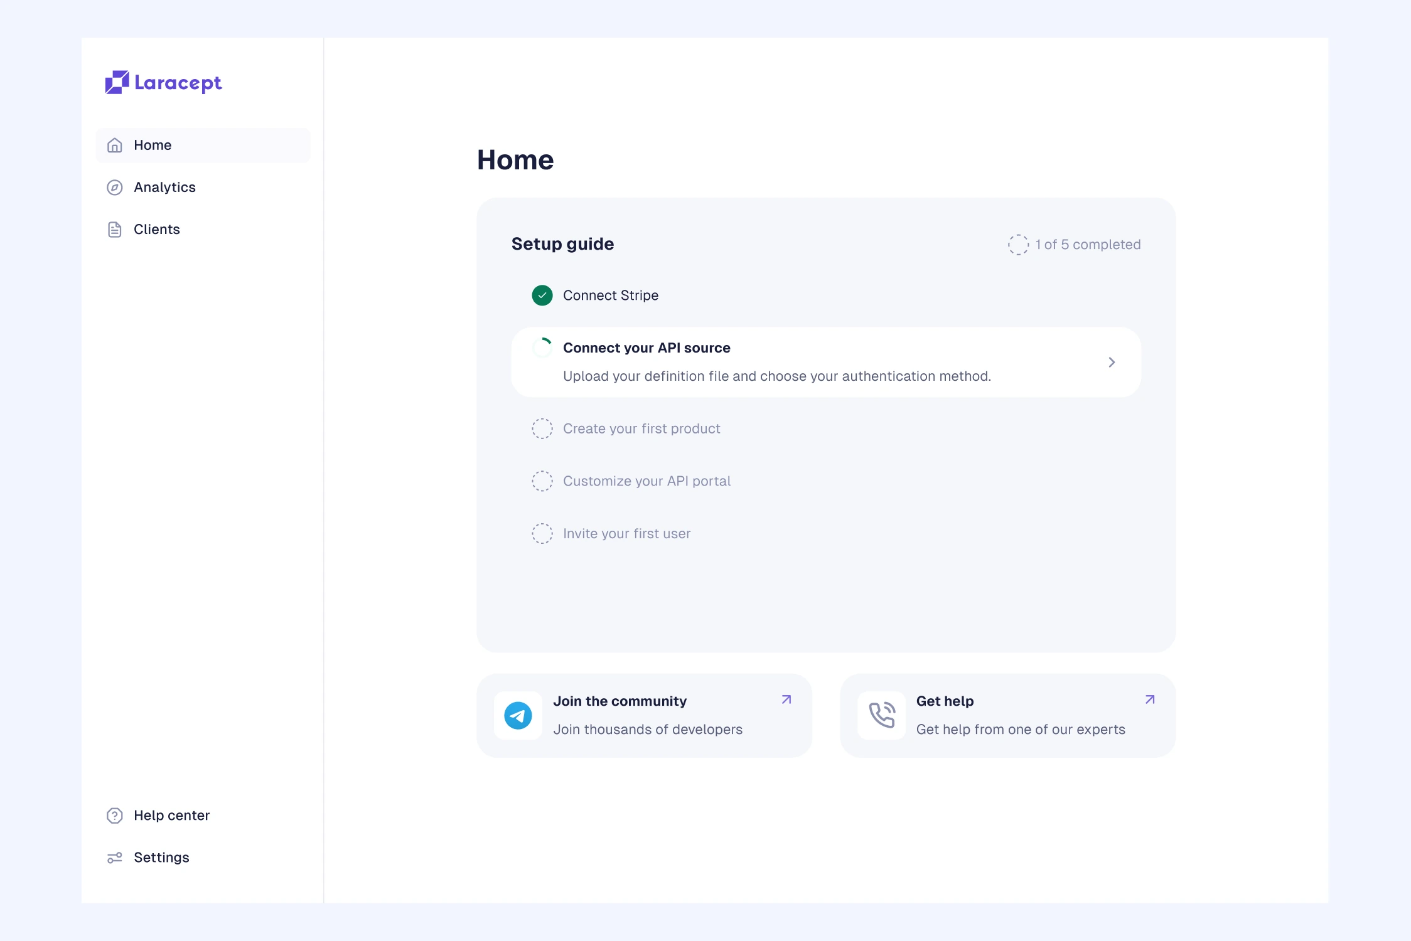Click the green Connect Stripe checkmark
Screen dimensions: 1411x941
coord(542,295)
